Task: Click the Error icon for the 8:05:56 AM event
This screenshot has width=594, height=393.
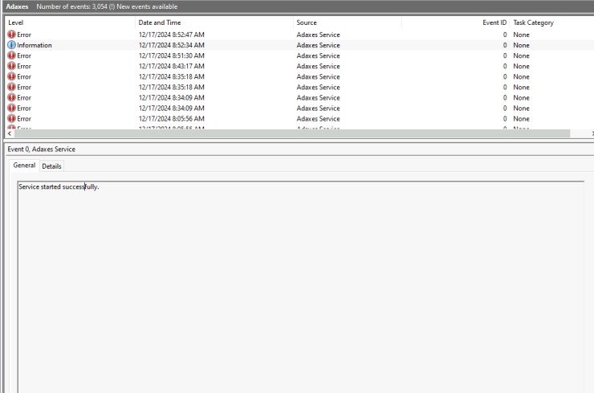Action: coord(12,119)
